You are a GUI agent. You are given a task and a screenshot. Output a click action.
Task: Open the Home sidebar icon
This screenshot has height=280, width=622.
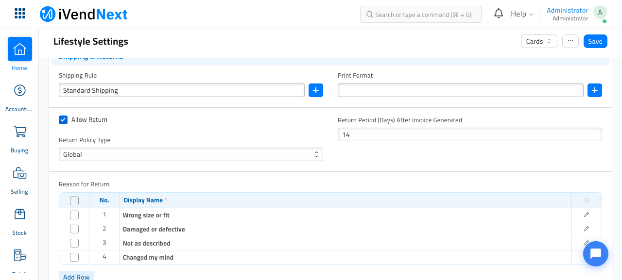pyautogui.click(x=20, y=49)
